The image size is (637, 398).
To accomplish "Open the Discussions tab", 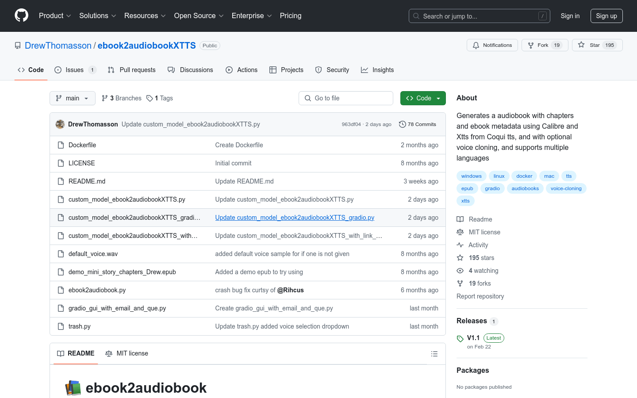I will point(190,70).
